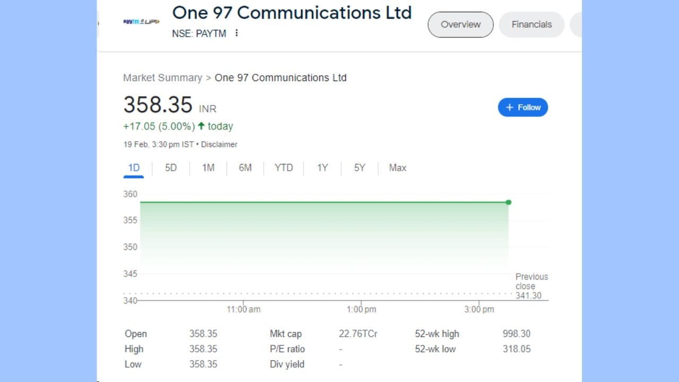This screenshot has width=679, height=382.
Task: Select the YTD chart range
Action: [x=284, y=168]
